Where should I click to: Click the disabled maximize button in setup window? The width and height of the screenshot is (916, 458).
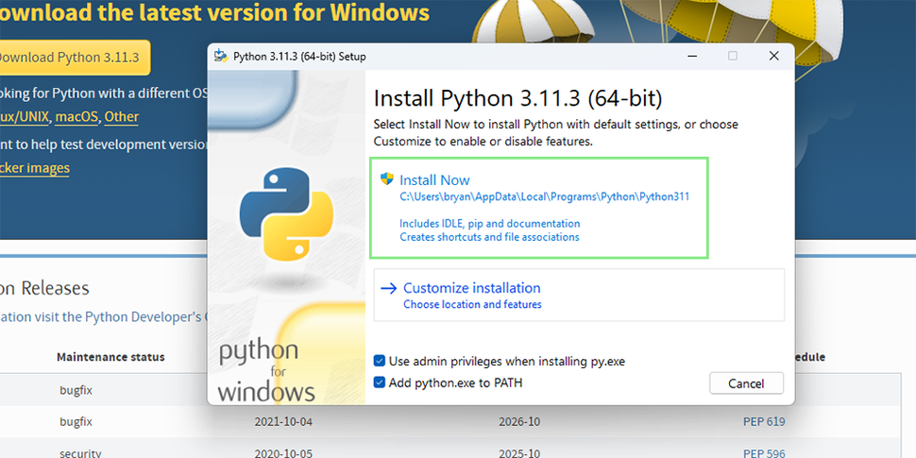732,57
